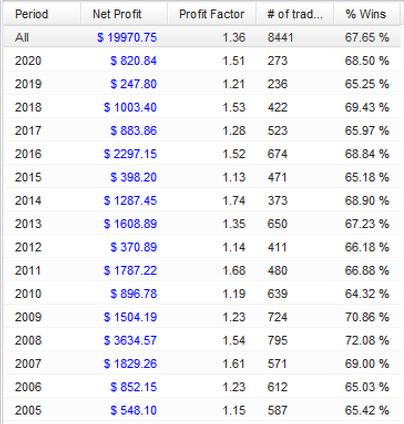Select the 2011 period row
This screenshot has width=404, height=424.
28,271
